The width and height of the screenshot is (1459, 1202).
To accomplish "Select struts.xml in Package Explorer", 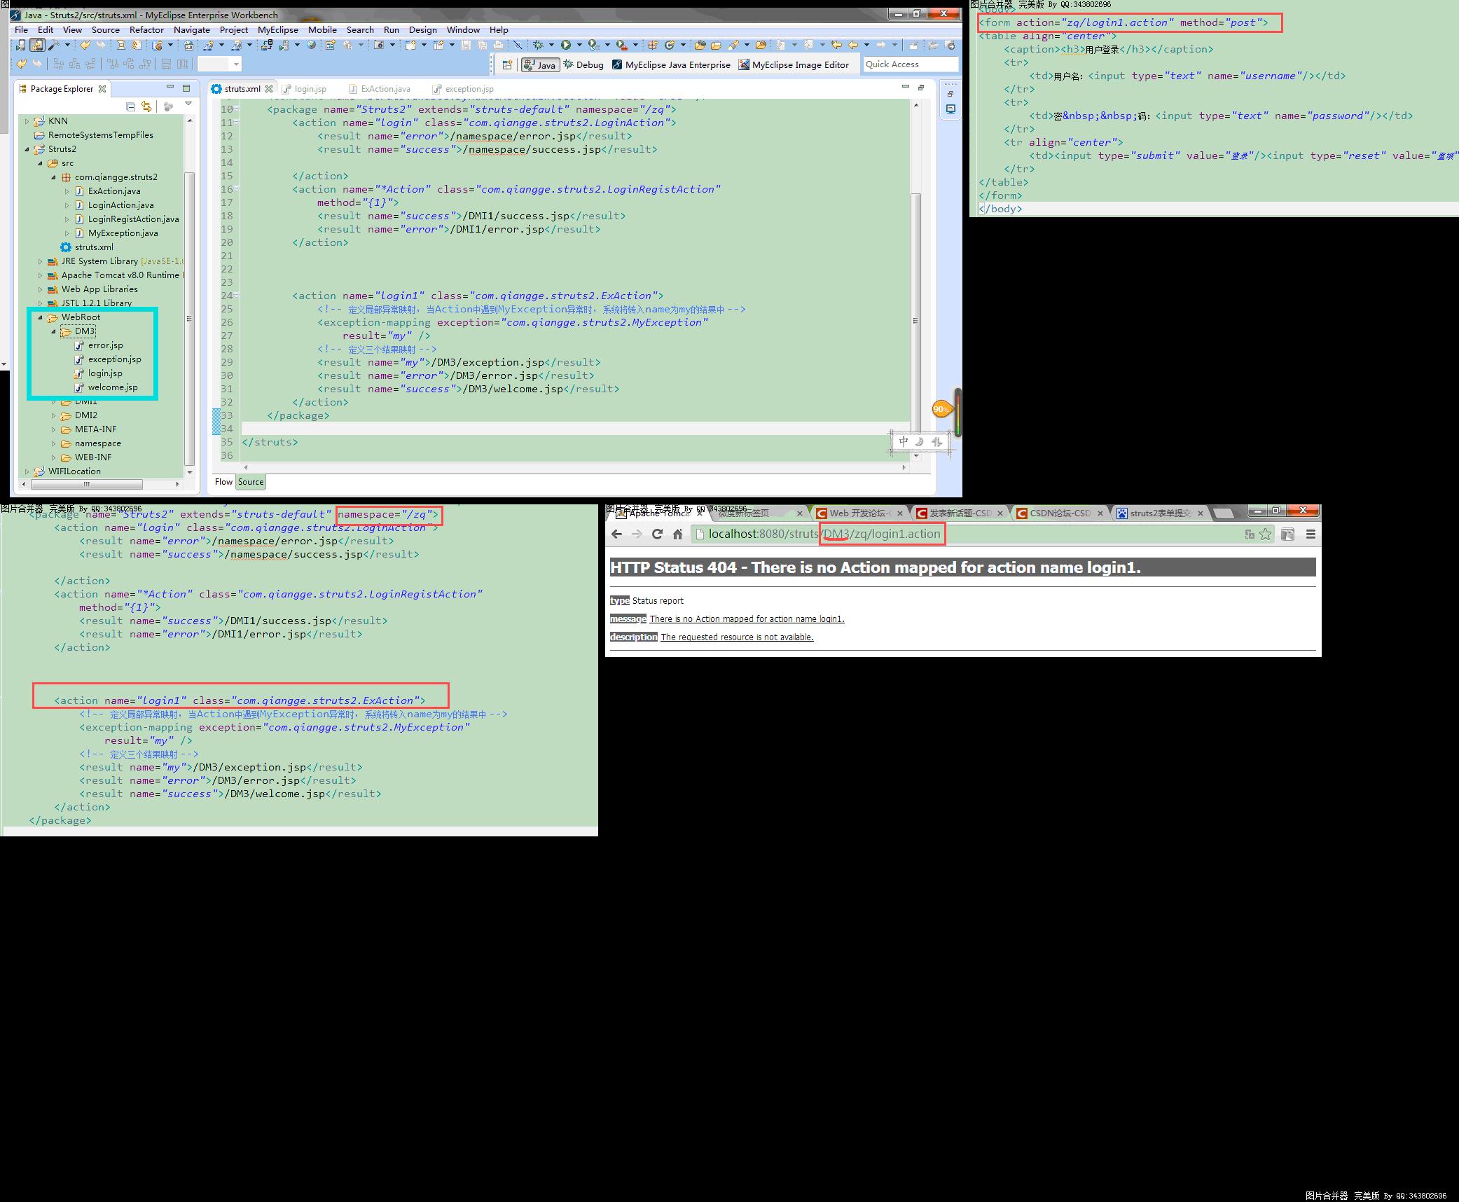I will 87,247.
